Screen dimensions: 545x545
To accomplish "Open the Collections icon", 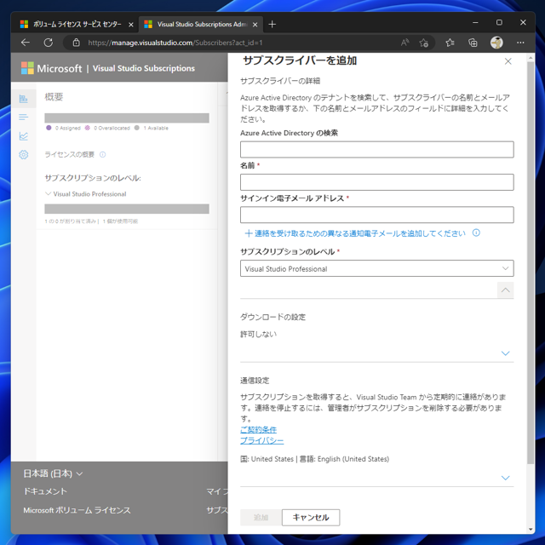I will coord(473,43).
